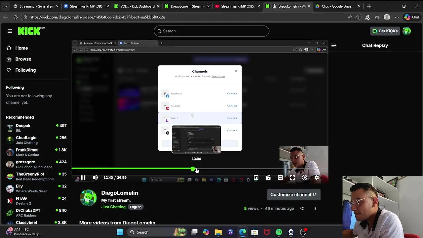Open grossgore recommended channel
Screen dimensions: 423x238
point(36,164)
